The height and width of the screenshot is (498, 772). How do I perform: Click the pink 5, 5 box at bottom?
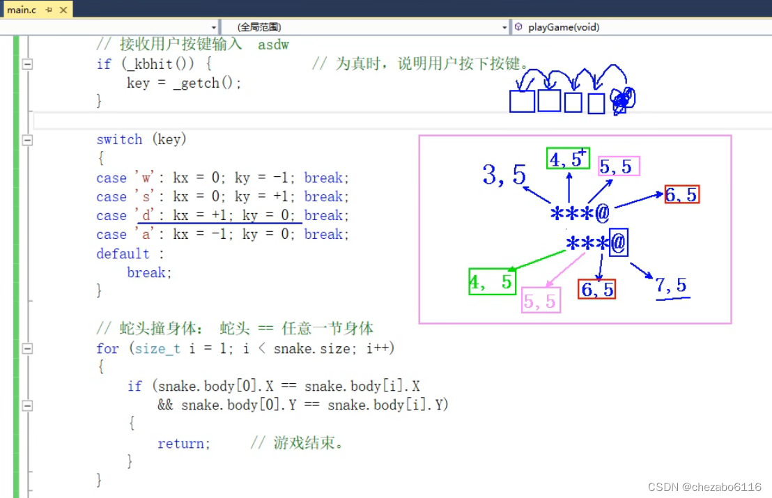tap(541, 300)
